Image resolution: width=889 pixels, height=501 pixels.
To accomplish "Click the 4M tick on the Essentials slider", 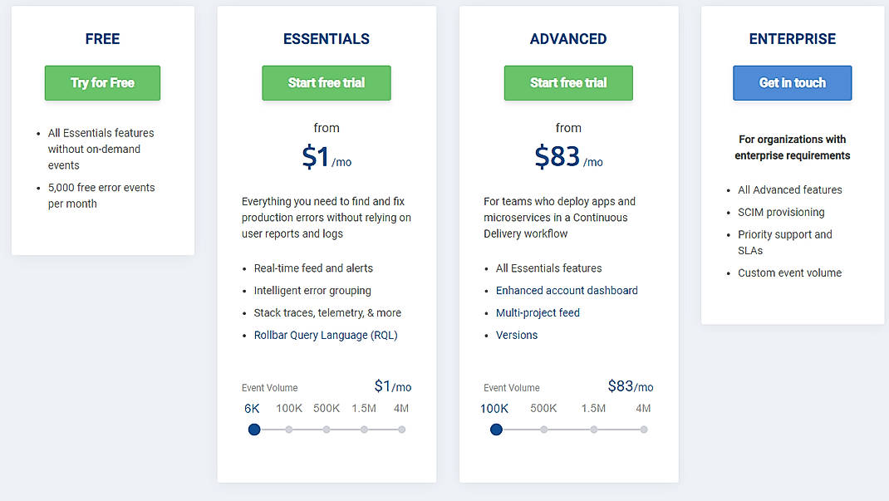I will coord(401,430).
